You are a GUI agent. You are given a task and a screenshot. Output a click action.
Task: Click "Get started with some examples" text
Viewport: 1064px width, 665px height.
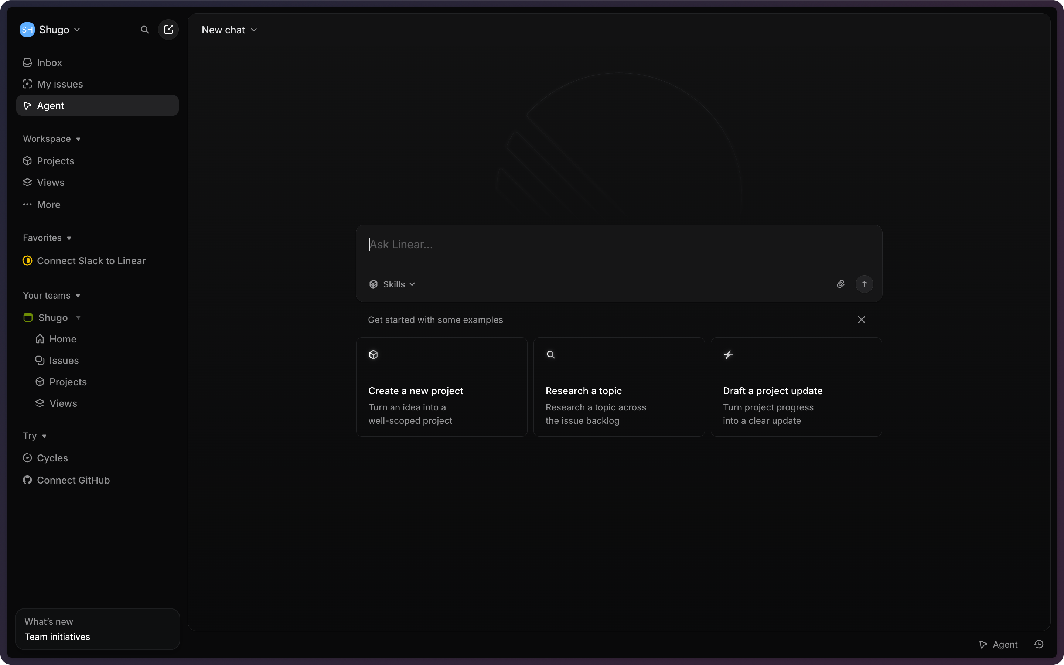[435, 320]
